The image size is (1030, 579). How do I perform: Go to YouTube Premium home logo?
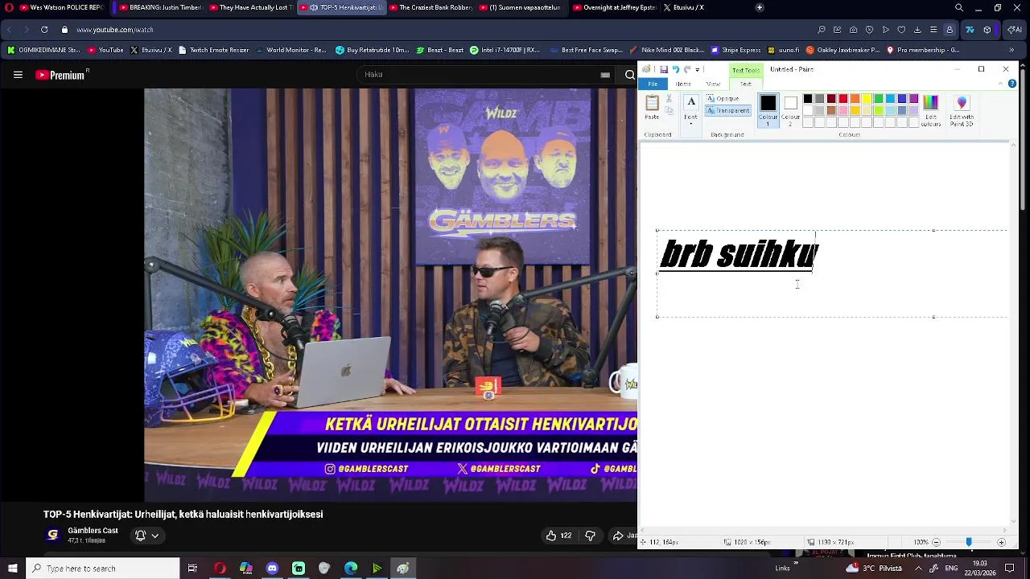pyautogui.click(x=60, y=75)
